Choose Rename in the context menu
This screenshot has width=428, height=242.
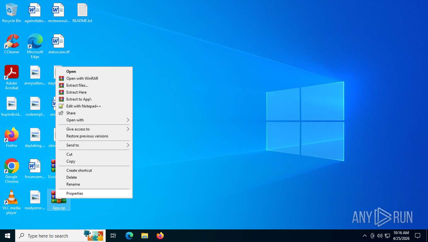94,184
